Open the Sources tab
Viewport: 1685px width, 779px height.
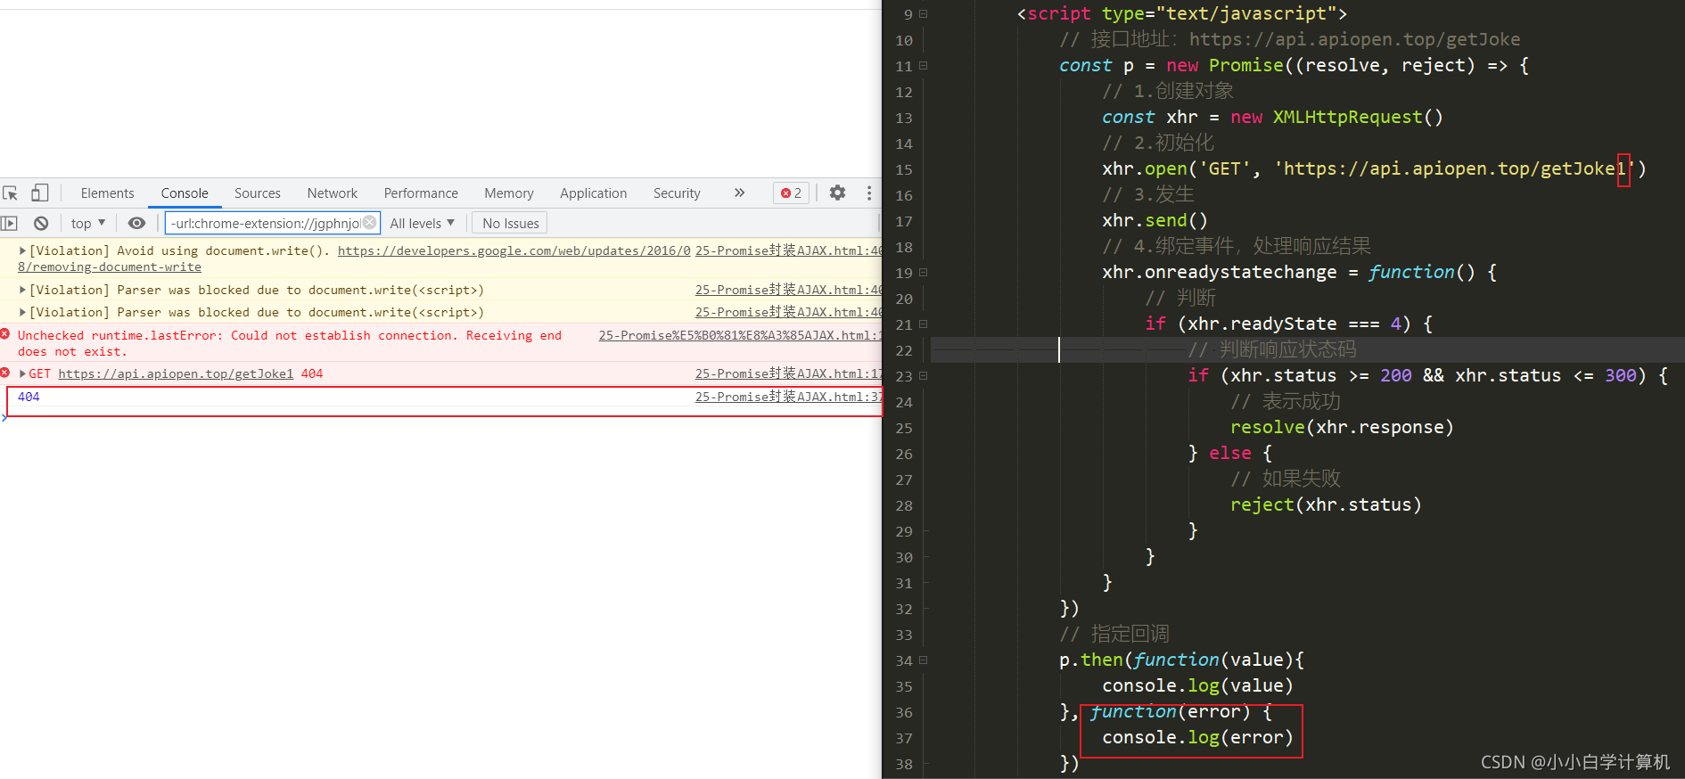click(258, 193)
